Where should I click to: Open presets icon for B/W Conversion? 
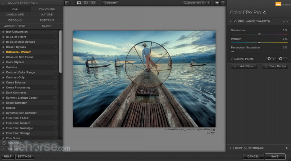click(x=55, y=32)
